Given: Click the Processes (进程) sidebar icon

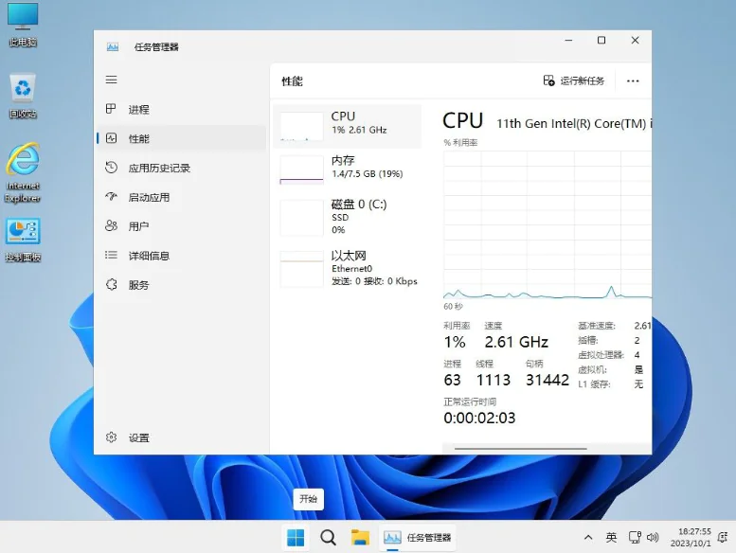Looking at the screenshot, I should click(x=111, y=109).
